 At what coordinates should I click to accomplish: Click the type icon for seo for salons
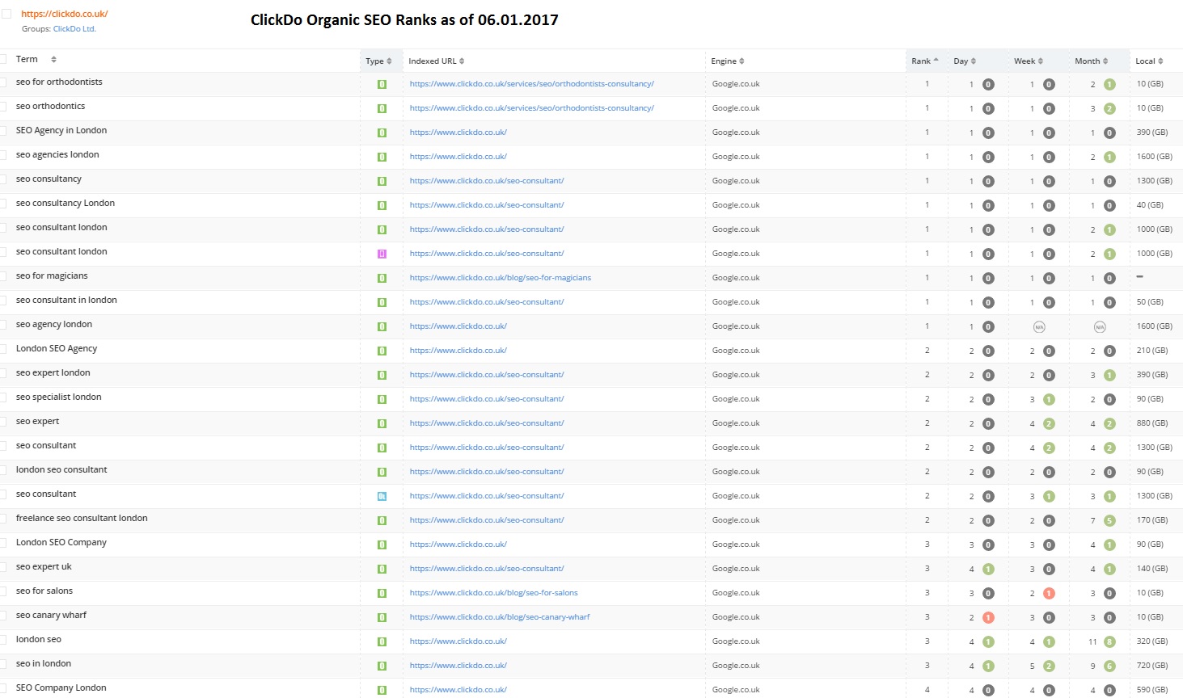pos(382,593)
